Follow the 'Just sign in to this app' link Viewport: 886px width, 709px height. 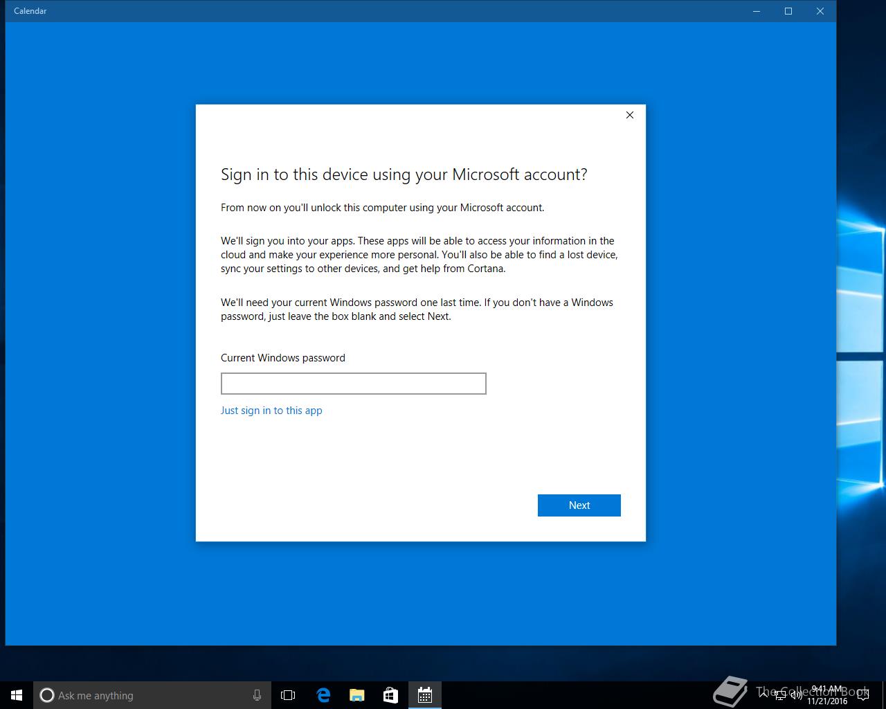271,411
